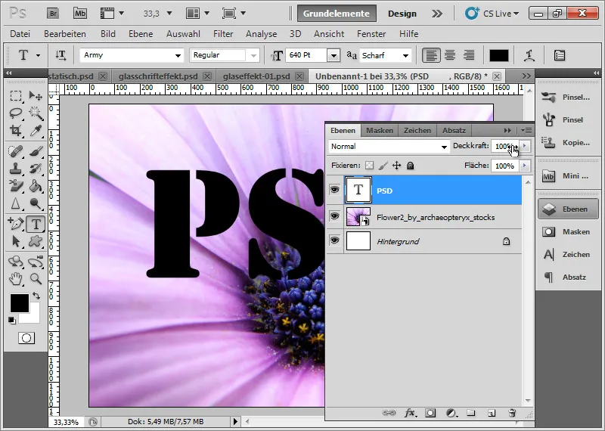Image resolution: width=605 pixels, height=431 pixels.
Task: Open font size 640 Pt dropdown
Action: coord(334,55)
